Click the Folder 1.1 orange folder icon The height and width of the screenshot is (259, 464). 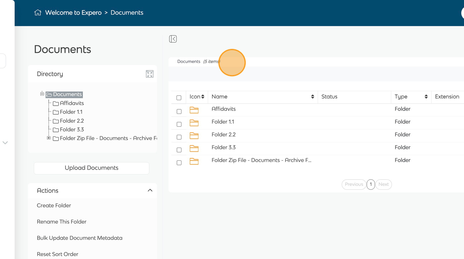[x=194, y=123]
